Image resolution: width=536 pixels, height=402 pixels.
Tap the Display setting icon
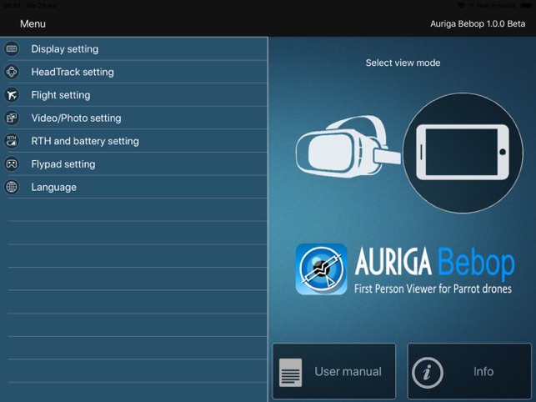pyautogui.click(x=12, y=49)
